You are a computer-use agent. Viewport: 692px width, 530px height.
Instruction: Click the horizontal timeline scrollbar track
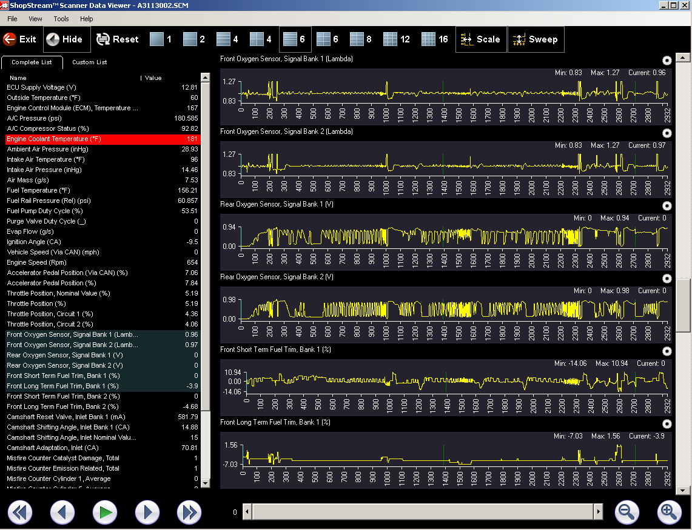click(x=423, y=512)
